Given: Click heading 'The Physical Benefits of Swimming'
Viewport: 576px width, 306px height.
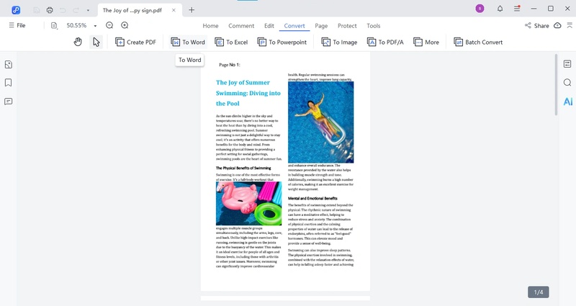Looking at the screenshot, I should pos(243,168).
